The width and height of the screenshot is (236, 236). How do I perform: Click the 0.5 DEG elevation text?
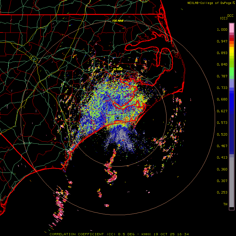(126, 234)
